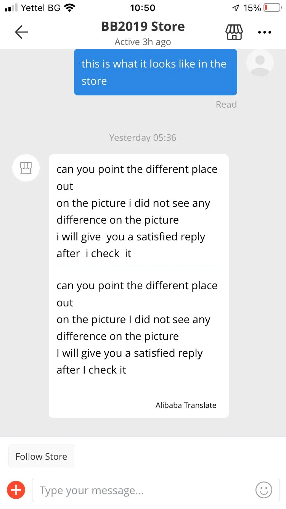286x509 pixels.
Task: Tap your user profile avatar
Action: (260, 62)
